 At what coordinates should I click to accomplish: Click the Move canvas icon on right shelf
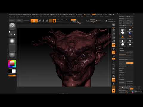pos(114,69)
